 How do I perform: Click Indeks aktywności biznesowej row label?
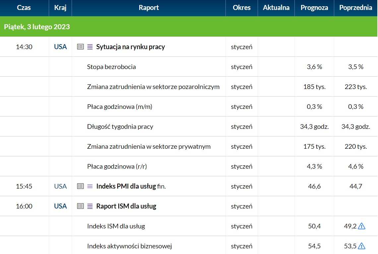pyautogui.click(x=129, y=246)
